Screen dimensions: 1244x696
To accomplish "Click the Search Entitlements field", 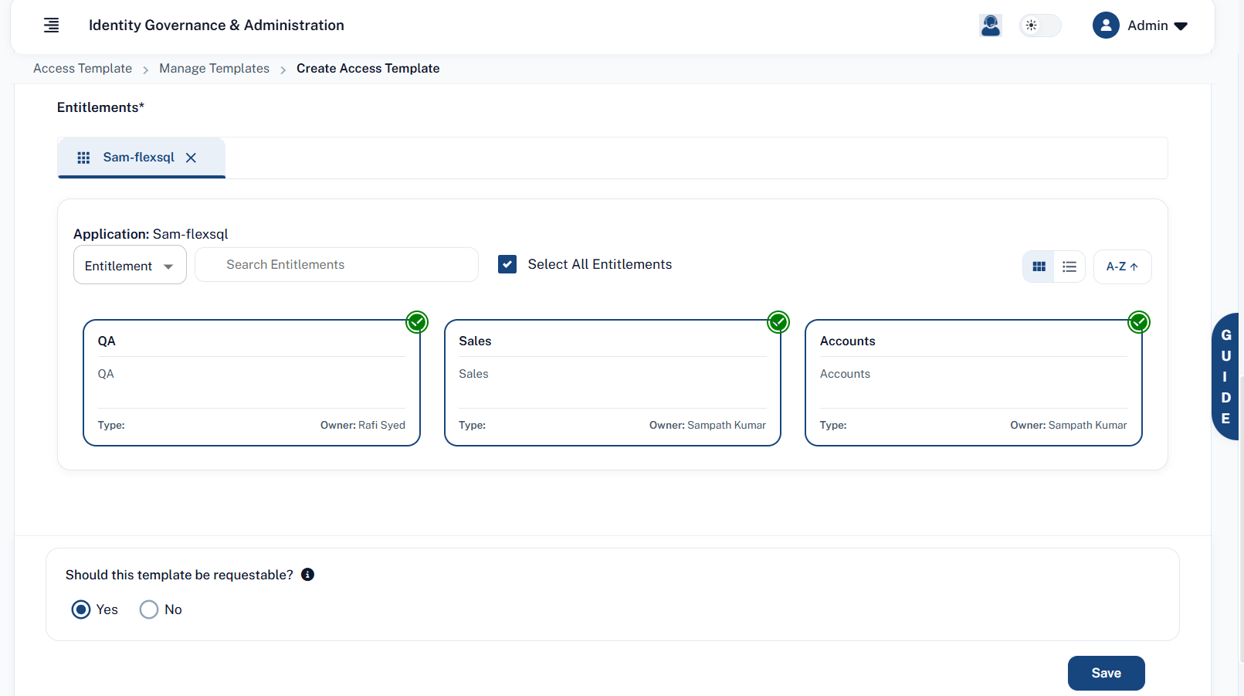I will [337, 264].
